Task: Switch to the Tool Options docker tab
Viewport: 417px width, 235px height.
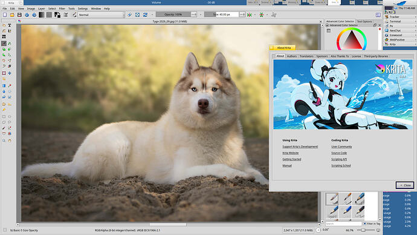Action: [364, 21]
